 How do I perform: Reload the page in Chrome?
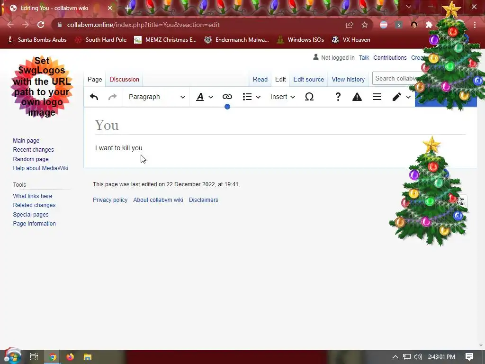[x=41, y=25]
